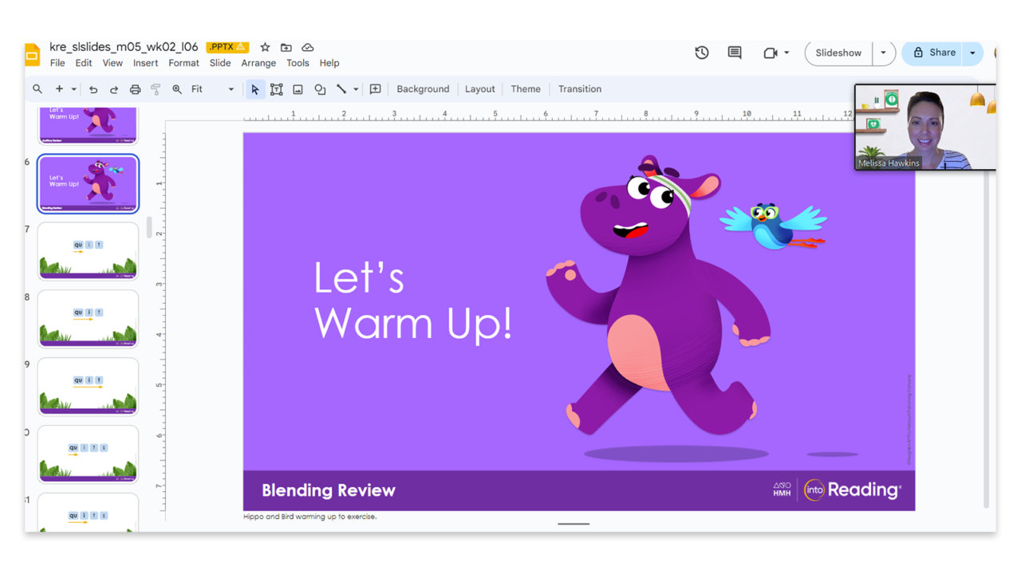Click the redo arrow icon
Image resolution: width=1021 pixels, height=574 pixels.
point(114,89)
